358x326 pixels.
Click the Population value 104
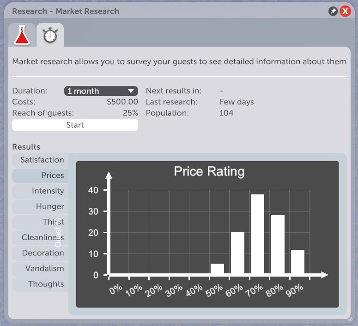pos(226,113)
